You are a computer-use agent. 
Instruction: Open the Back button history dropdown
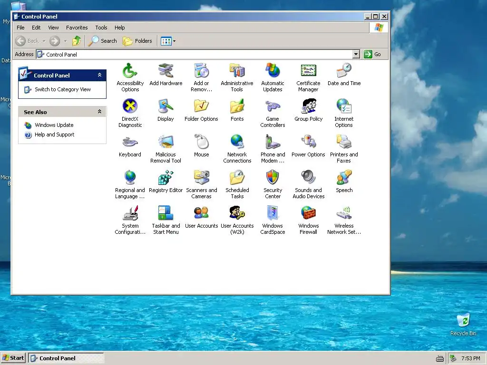pyautogui.click(x=44, y=41)
